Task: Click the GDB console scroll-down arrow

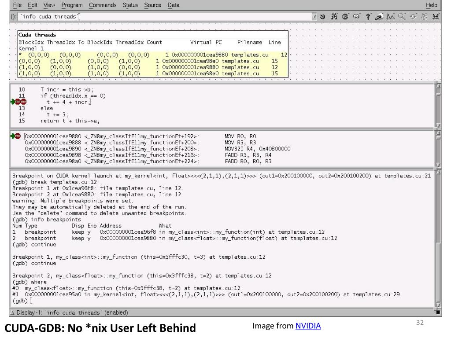Action: pyautogui.click(x=438, y=305)
